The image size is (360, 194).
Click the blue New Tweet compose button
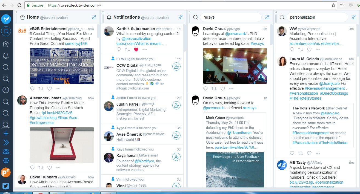(x=6, y=19)
